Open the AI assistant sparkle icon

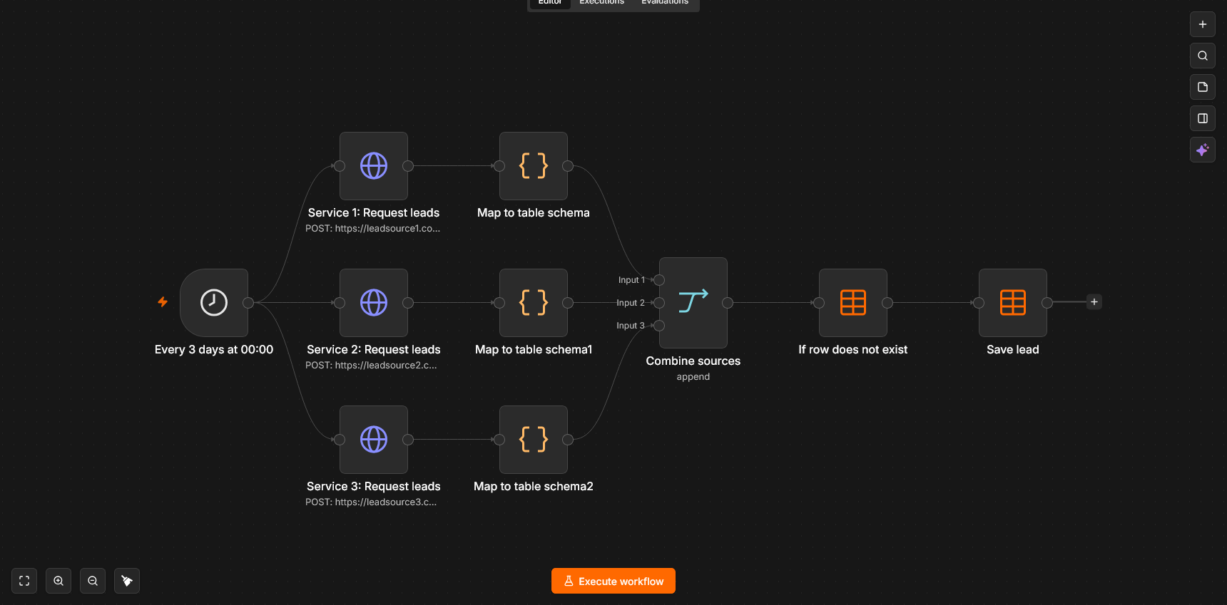[1203, 150]
